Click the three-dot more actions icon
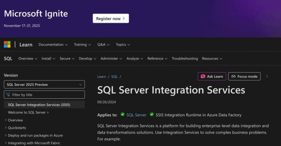The height and width of the screenshot is (146, 281). pyautogui.click(x=267, y=77)
